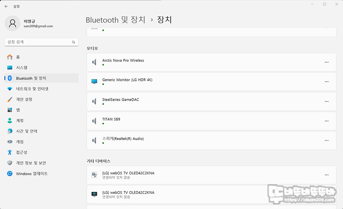Click the 게임 gamepad icon
Screen dimensions: 343x209
tap(10, 142)
